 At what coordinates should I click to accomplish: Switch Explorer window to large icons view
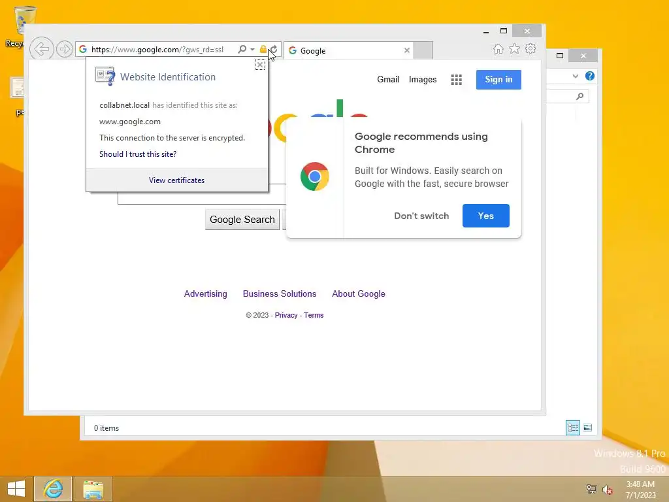[x=587, y=427]
